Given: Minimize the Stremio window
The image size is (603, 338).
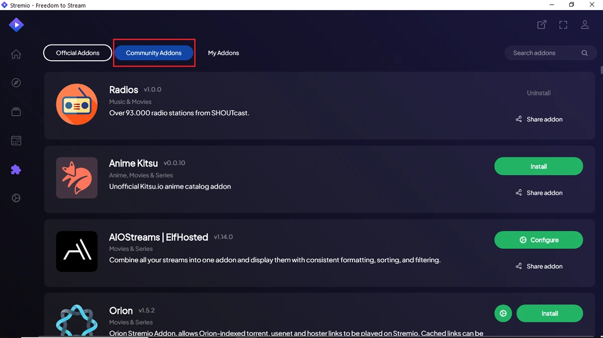Looking at the screenshot, I should [x=551, y=5].
